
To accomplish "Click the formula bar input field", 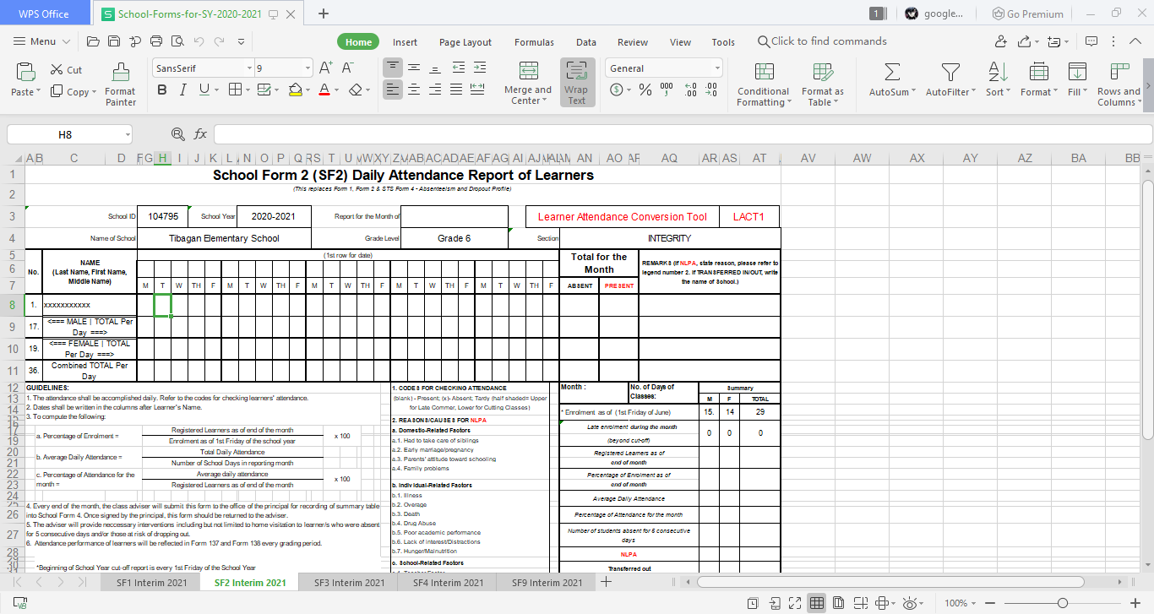I will coord(683,134).
